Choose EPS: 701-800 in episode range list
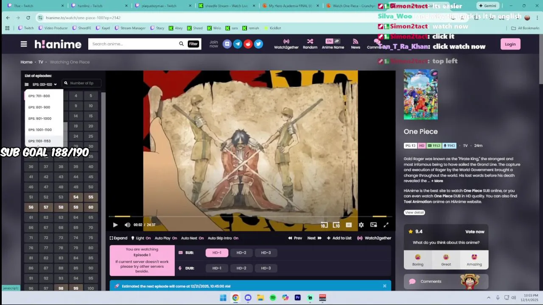543x305 pixels. coord(44,96)
